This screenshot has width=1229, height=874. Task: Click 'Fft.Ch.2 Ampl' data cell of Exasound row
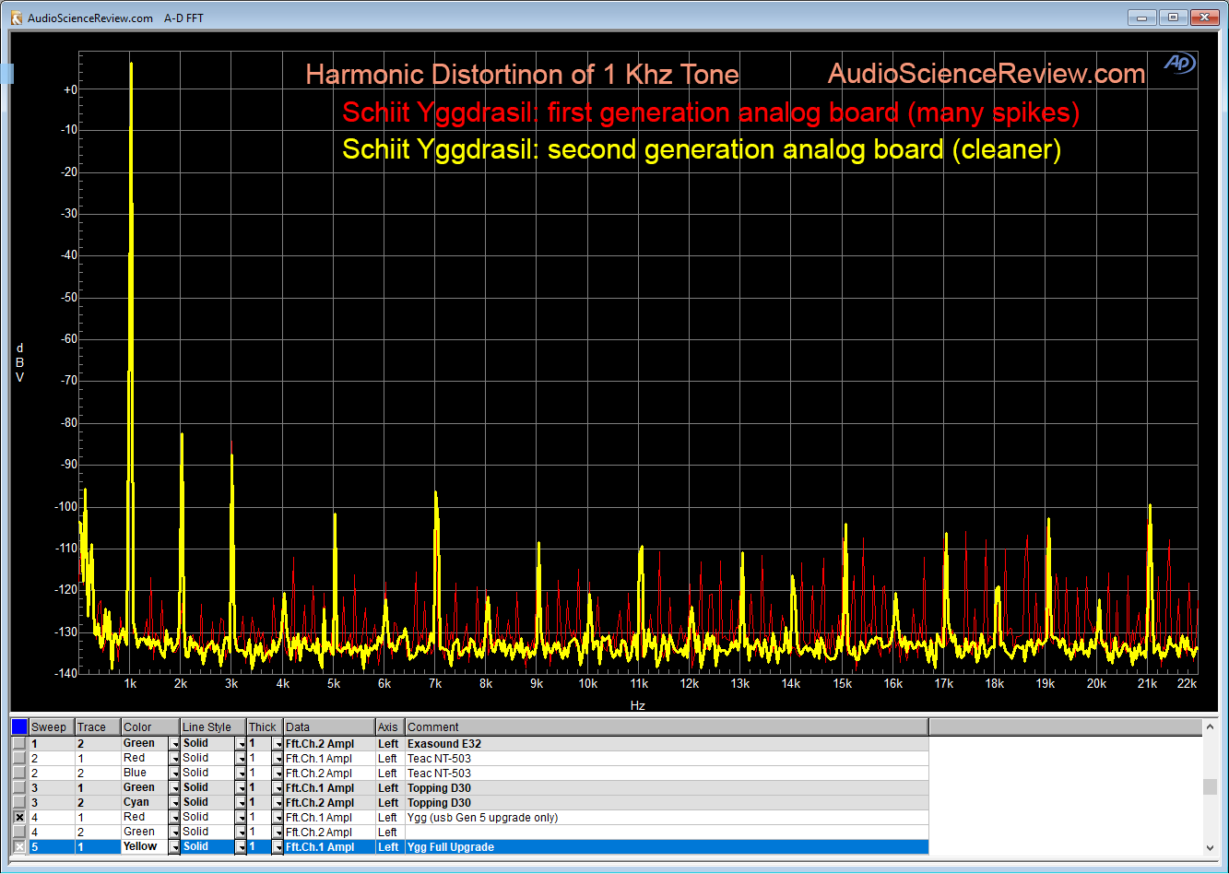point(329,743)
